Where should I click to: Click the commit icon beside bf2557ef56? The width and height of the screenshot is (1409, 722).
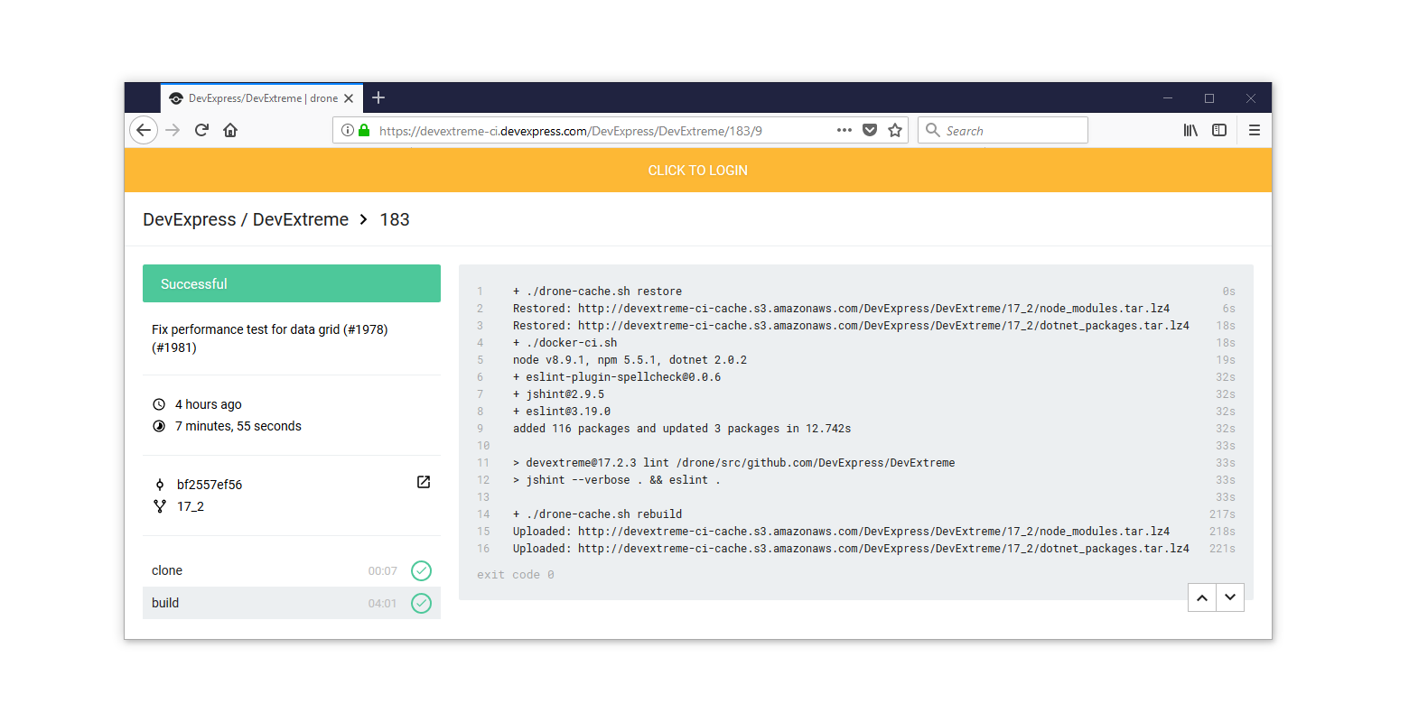click(x=160, y=485)
